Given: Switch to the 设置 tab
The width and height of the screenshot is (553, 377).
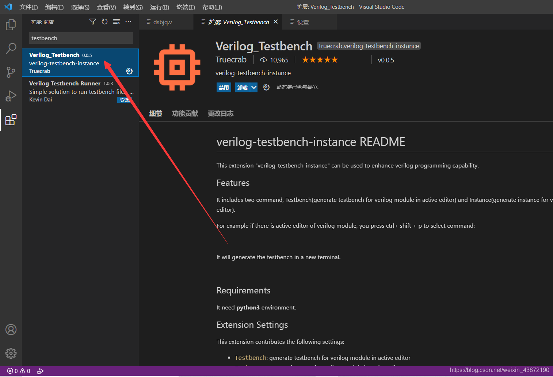Looking at the screenshot, I should click(310, 22).
